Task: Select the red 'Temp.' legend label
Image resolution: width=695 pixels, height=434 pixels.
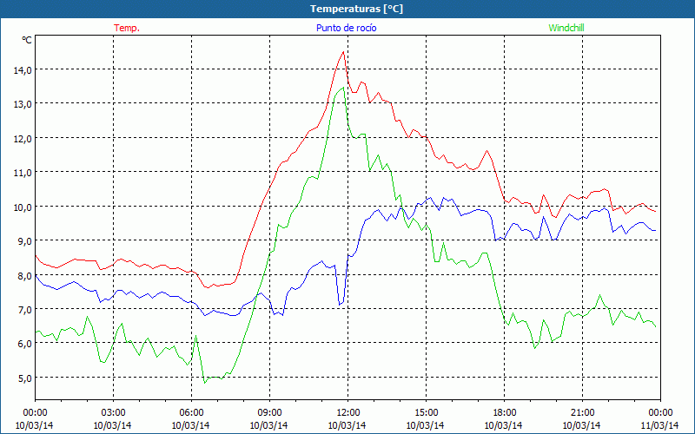Action: point(127,28)
